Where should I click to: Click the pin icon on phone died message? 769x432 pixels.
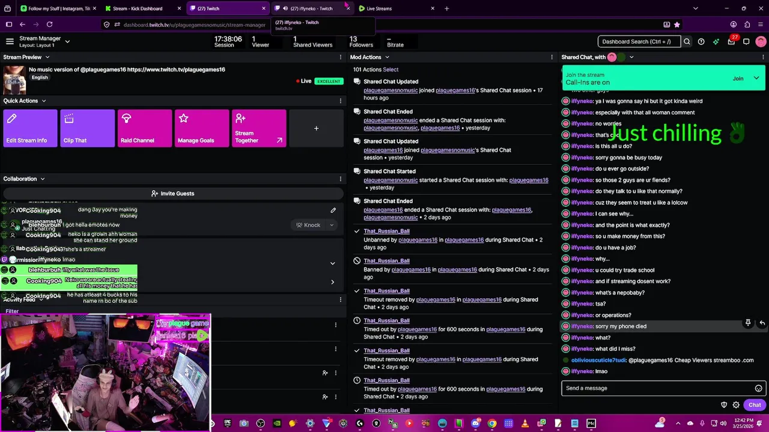click(748, 323)
